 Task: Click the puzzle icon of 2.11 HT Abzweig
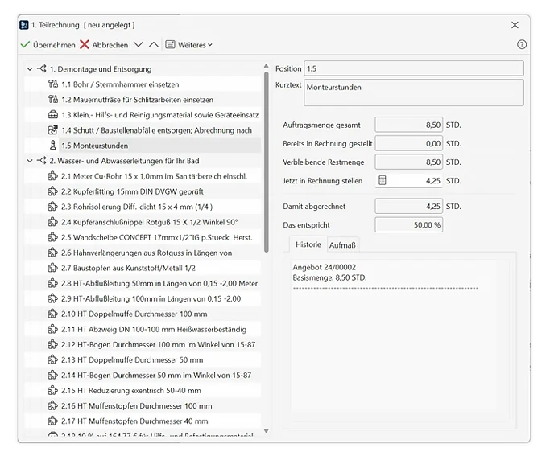[52, 329]
